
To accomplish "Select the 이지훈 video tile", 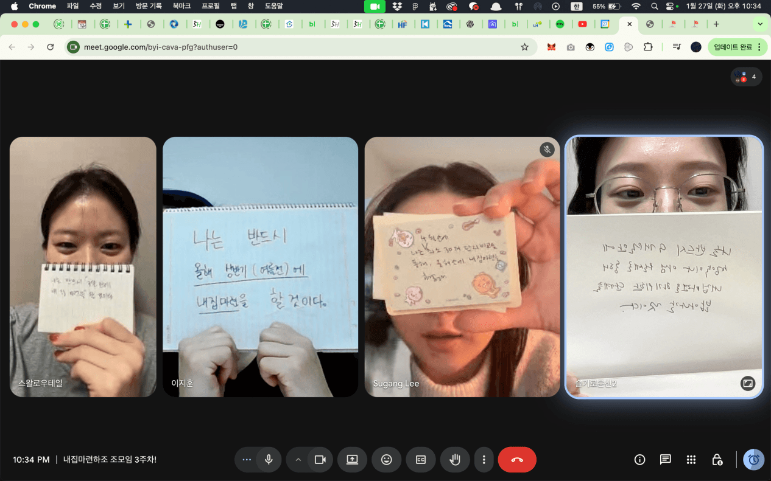I will (x=260, y=267).
